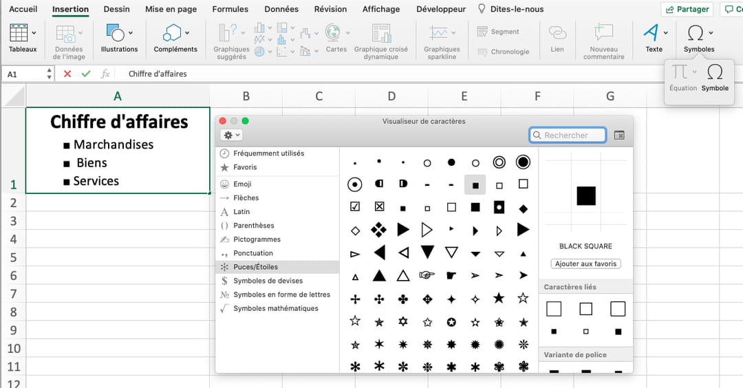Click the formula bar text Chiffre d'affaires
Image resolution: width=743 pixels, height=388 pixels.
pos(158,74)
